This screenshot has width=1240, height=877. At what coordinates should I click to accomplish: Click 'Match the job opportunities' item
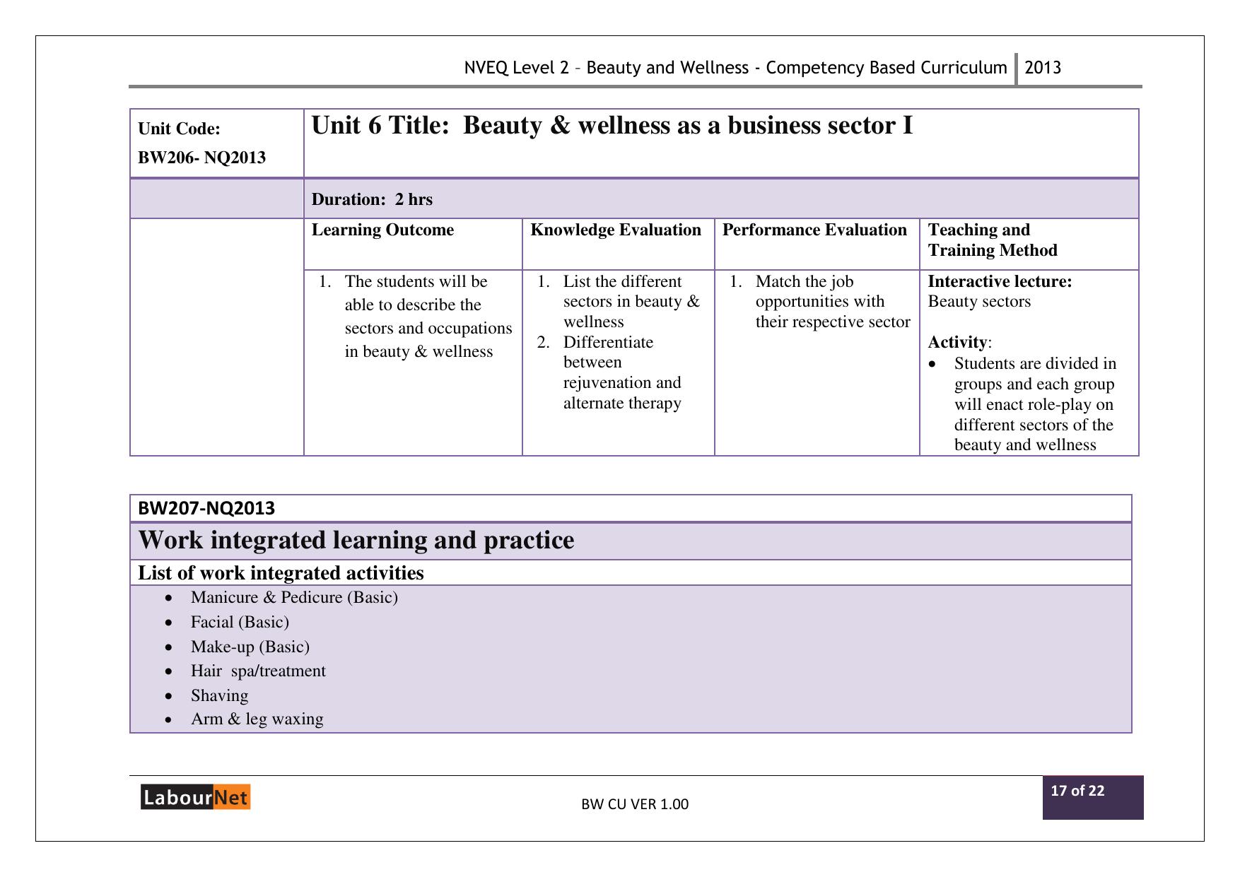(833, 302)
